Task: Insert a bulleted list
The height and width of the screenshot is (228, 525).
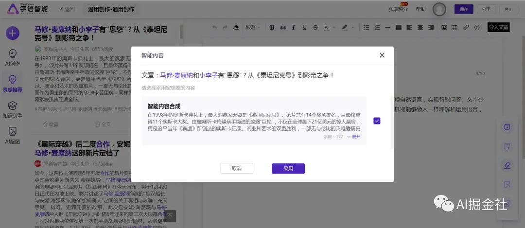Action: tap(367, 27)
